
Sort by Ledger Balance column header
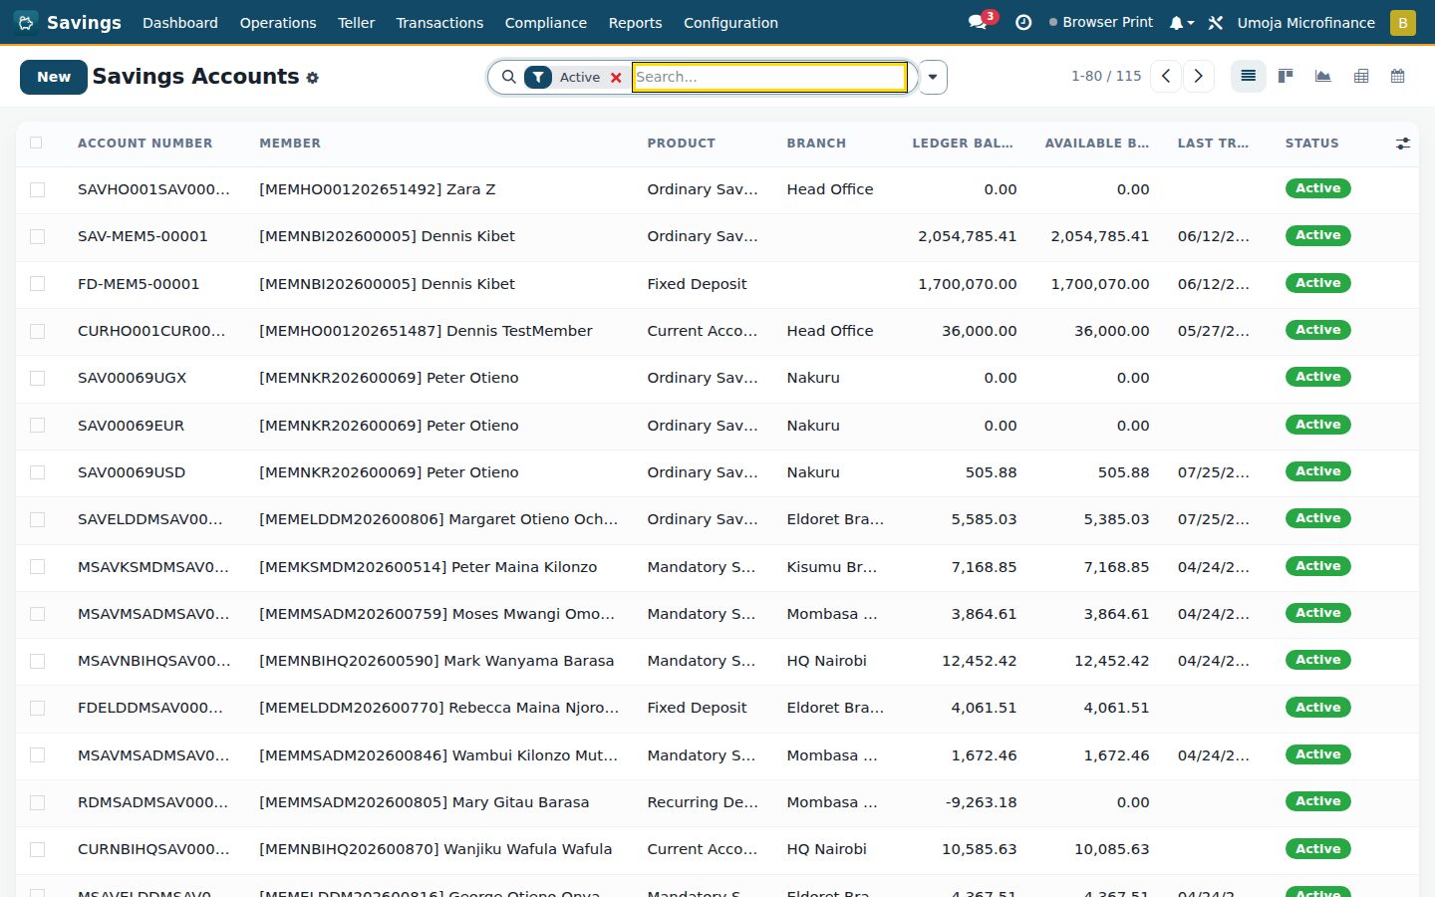point(963,144)
